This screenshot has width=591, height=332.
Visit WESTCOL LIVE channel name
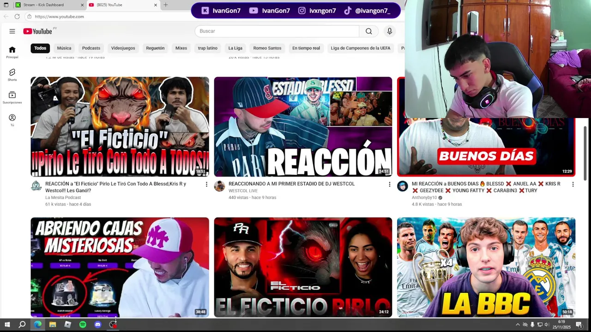[x=243, y=190]
